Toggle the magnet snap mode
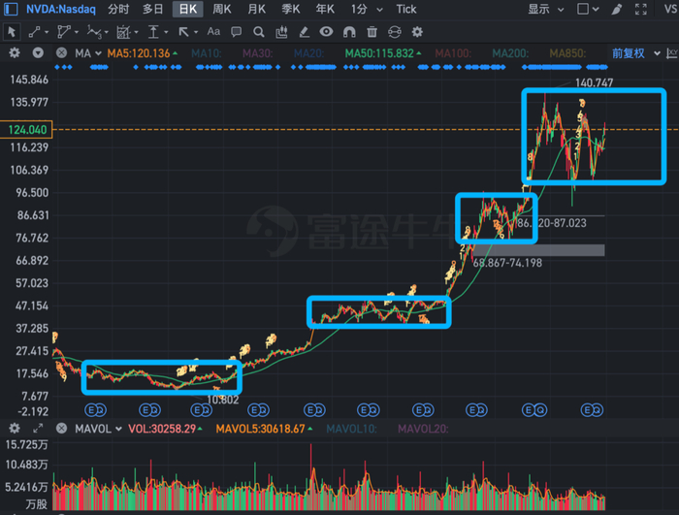This screenshot has width=679, height=515. pos(349,32)
